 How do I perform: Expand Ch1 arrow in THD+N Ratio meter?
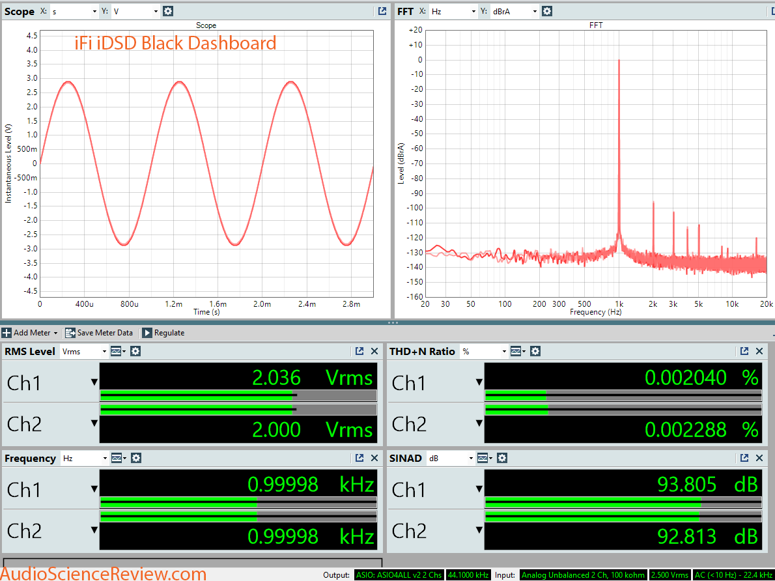(479, 382)
